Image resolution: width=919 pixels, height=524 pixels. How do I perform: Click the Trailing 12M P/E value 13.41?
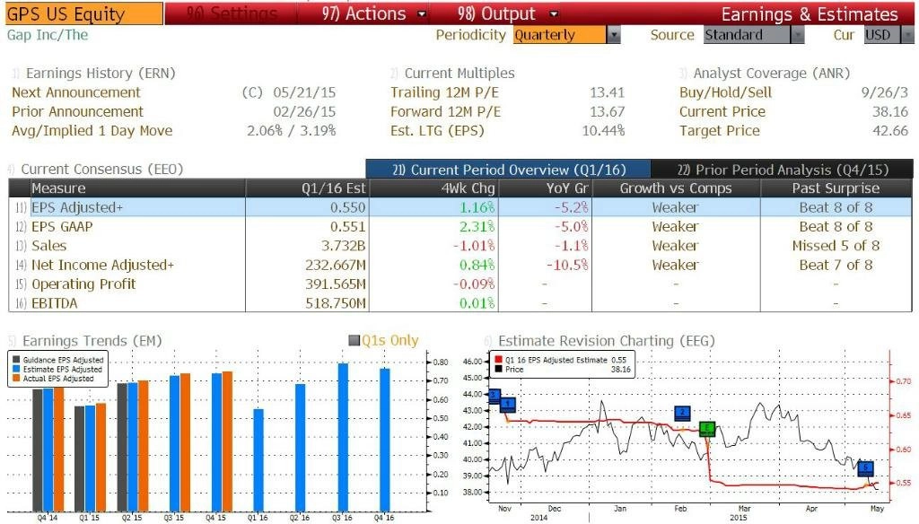[608, 92]
